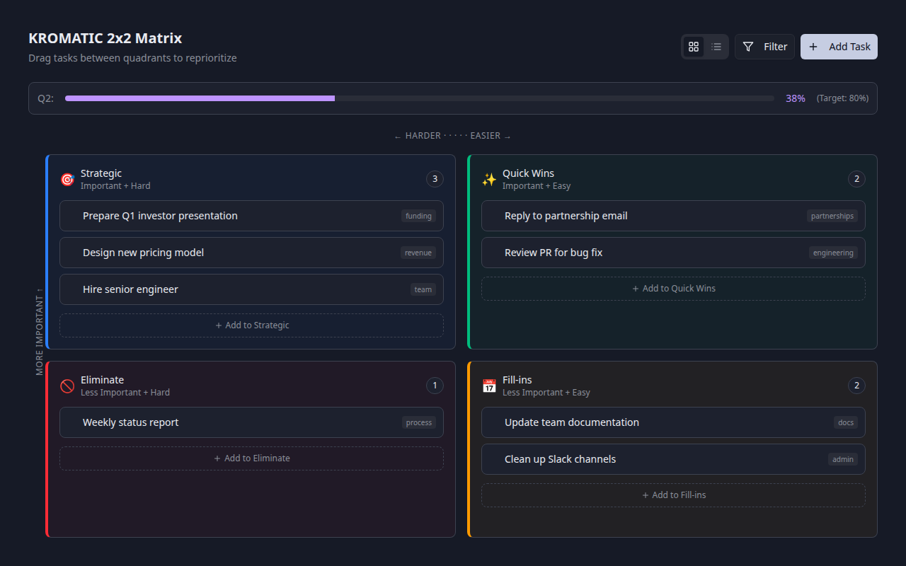Click the Quick Wins count badge
Image resolution: width=906 pixels, height=566 pixels.
(856, 179)
